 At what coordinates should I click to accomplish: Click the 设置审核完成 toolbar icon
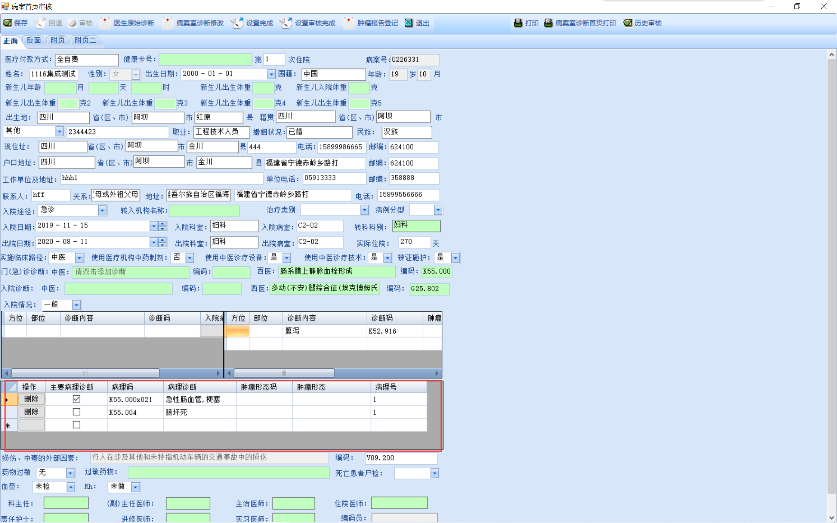[286, 23]
